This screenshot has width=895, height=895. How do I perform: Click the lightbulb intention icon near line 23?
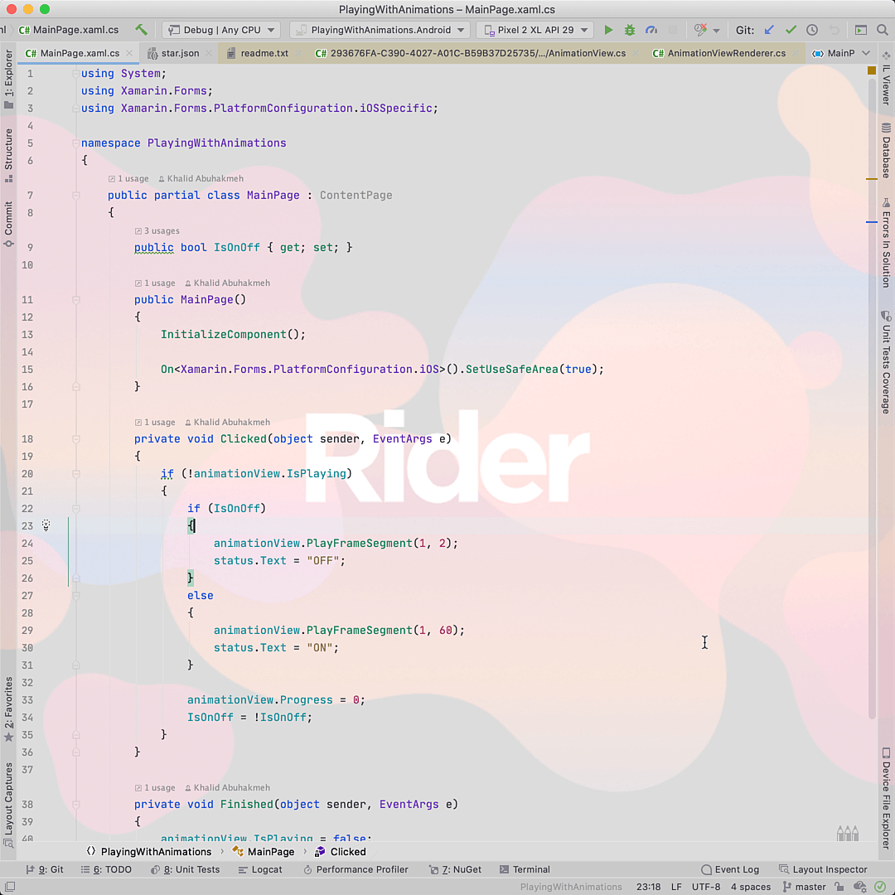pyautogui.click(x=46, y=525)
